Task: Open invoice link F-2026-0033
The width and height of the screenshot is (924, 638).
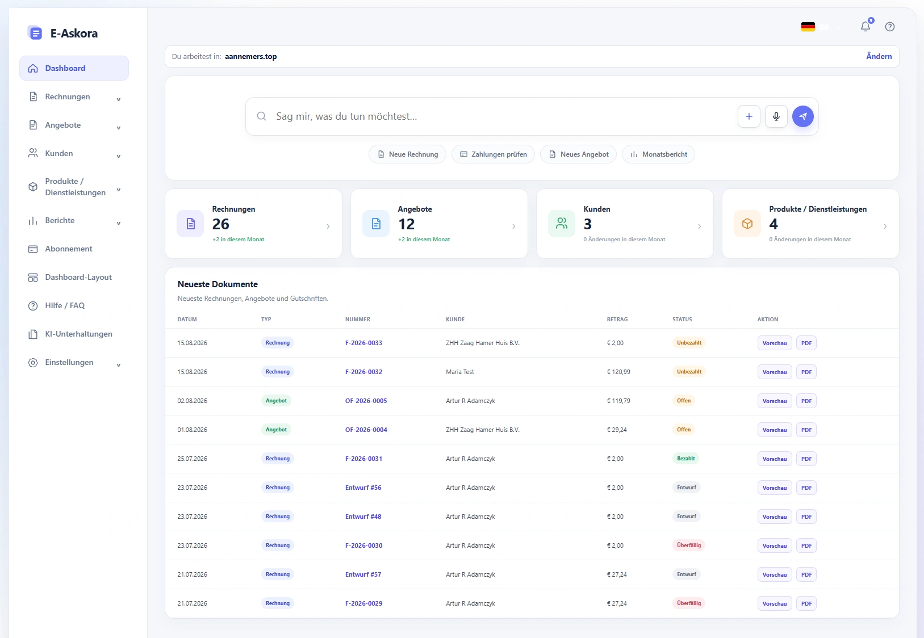Action: tap(363, 343)
